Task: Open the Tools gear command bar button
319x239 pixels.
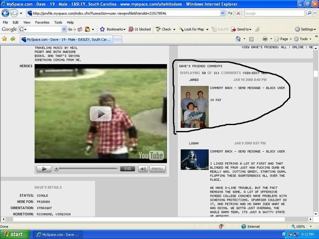Action: [303, 39]
